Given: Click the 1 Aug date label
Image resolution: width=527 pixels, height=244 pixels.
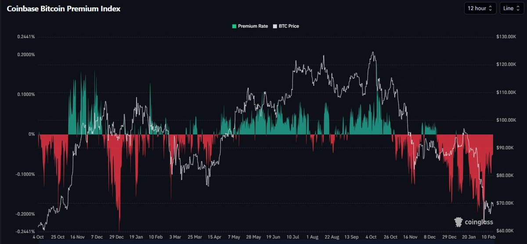Looking at the screenshot, I should click(312, 237).
